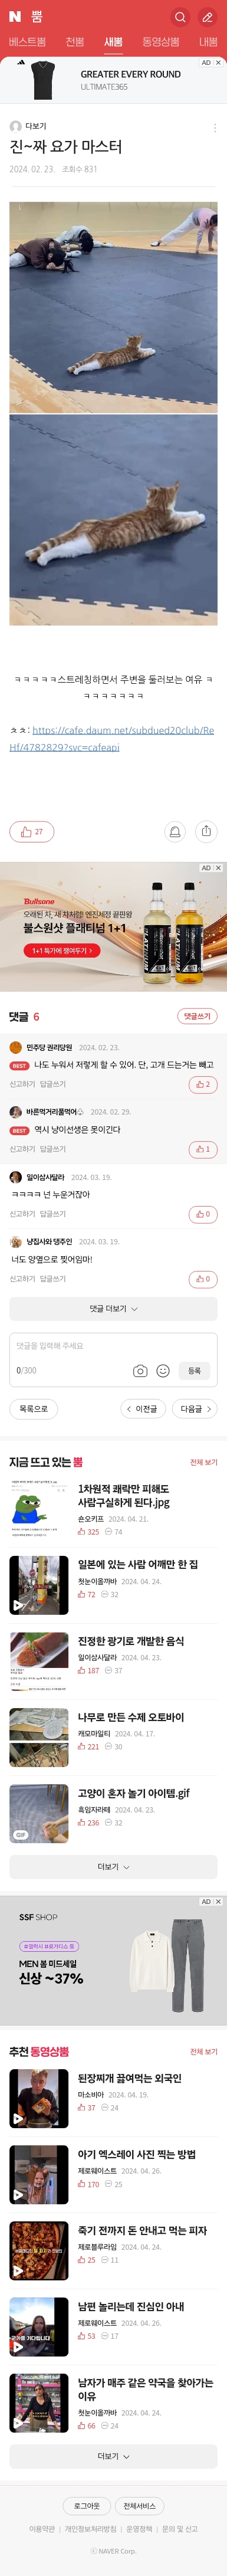
Task: Open the emoji smiley picker
Action: 163,1370
